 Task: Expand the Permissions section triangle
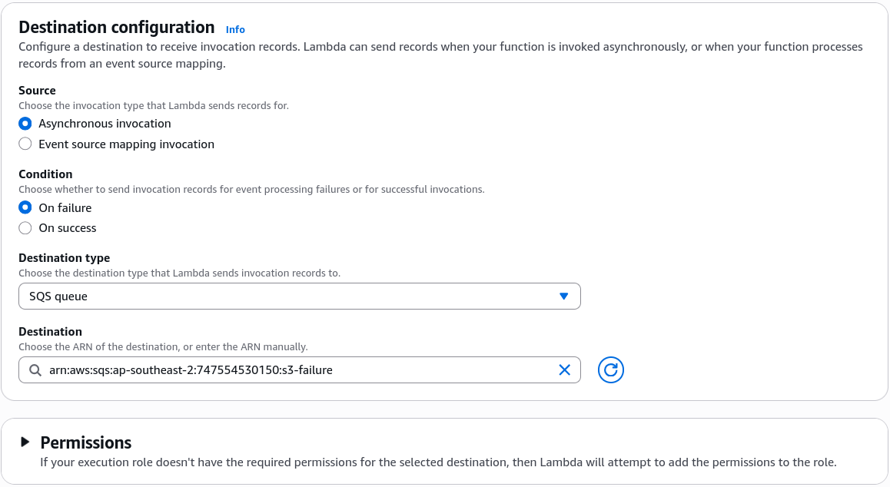click(x=25, y=442)
